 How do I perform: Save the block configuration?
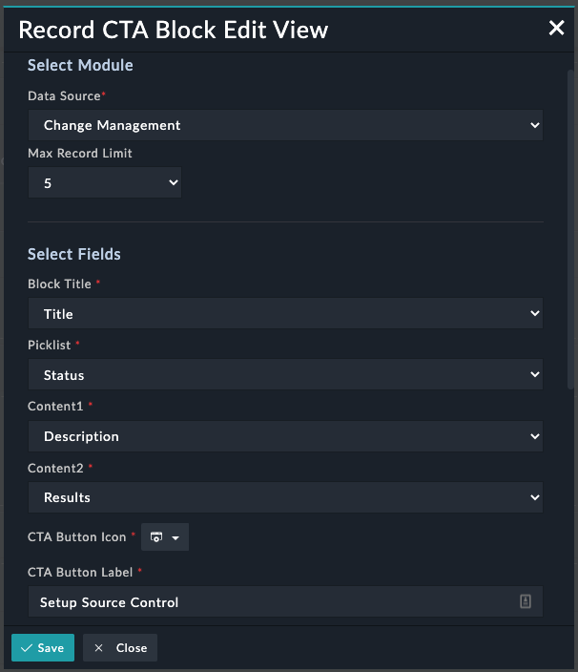click(43, 648)
